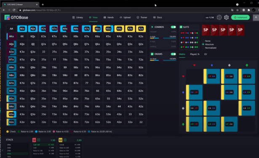Collapse the stack panel left chevron
The image size is (259, 158).
click(2, 150)
